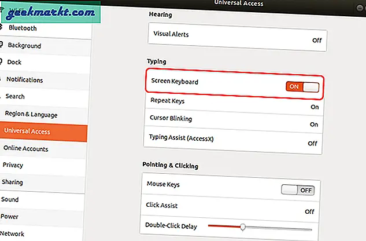This screenshot has height=241, width=366.
Task: Select the Universal Access sidebar item
Action: pos(27,132)
